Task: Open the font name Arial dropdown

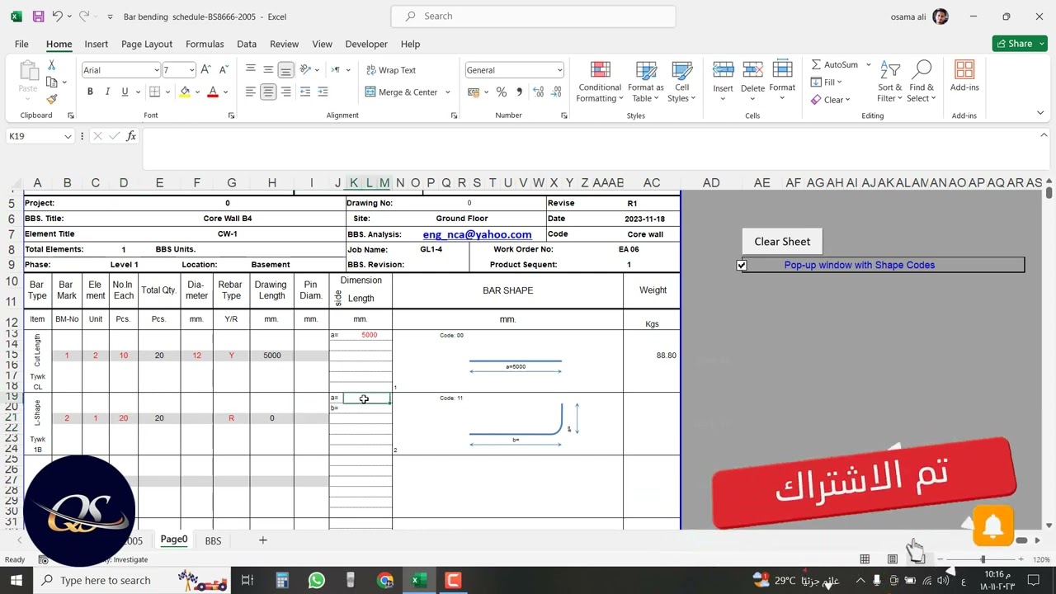Action: point(156,70)
